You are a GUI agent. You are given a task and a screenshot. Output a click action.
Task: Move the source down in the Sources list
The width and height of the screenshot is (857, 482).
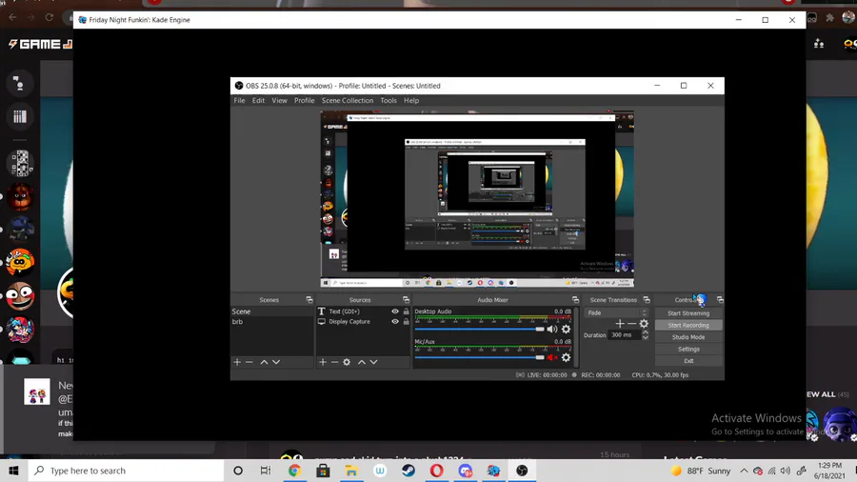[x=373, y=362]
